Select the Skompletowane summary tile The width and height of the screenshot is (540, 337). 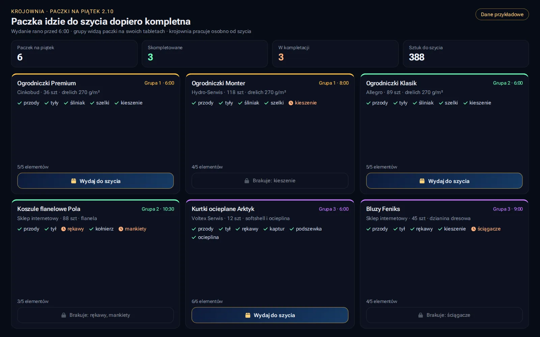(205, 54)
